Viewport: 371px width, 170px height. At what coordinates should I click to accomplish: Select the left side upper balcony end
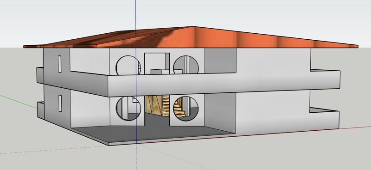click(40, 75)
